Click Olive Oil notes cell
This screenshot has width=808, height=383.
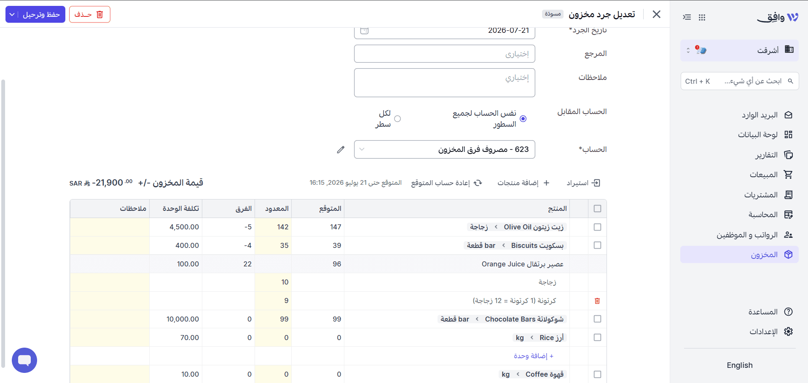click(110, 227)
